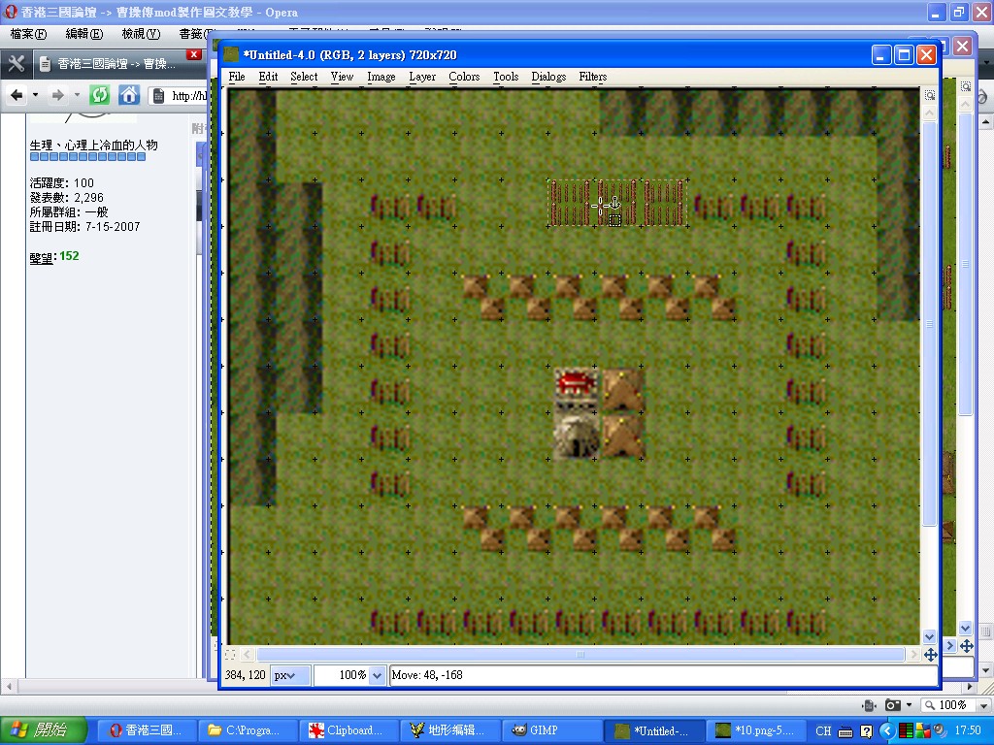
Task: Click the 生理、心理上冷血的人物 title text
Action: pyautogui.click(x=94, y=146)
